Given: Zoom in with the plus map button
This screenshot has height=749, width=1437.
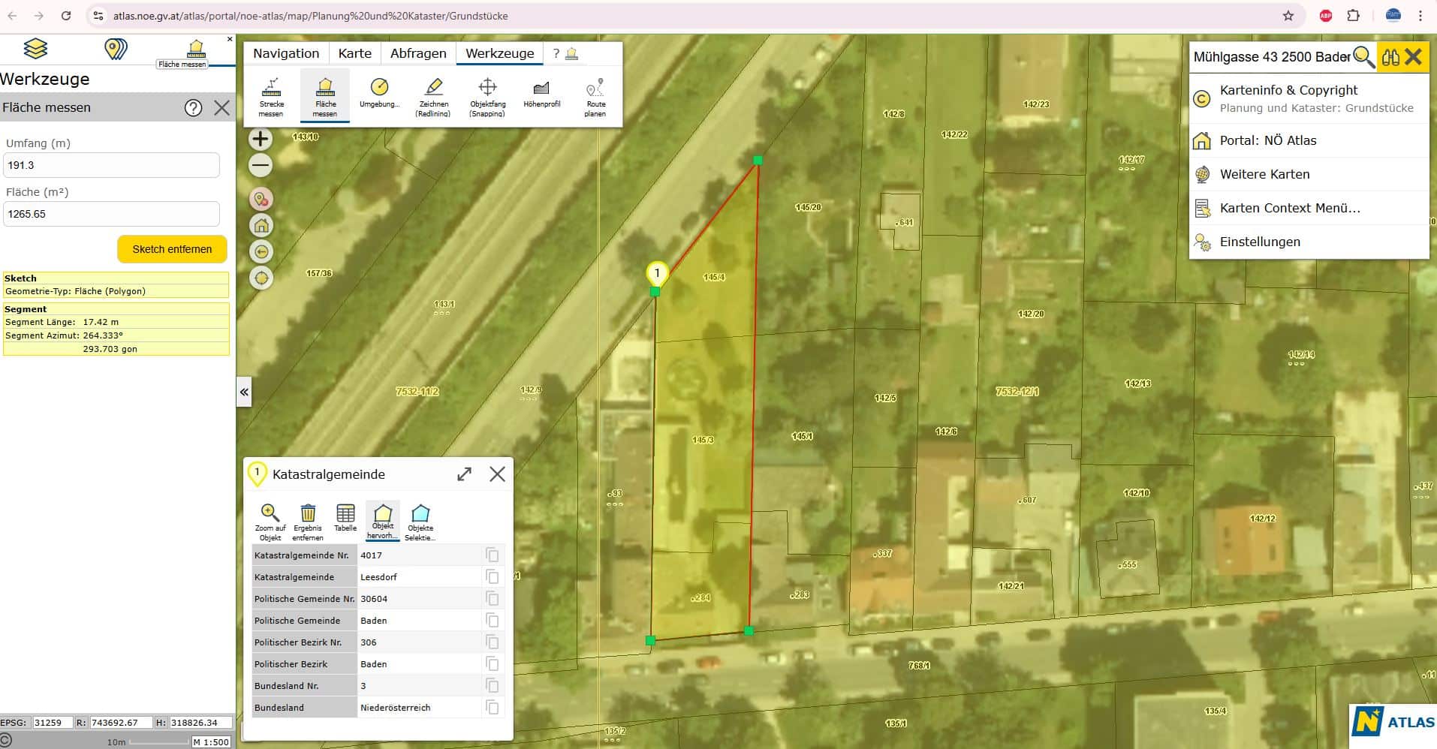Looking at the screenshot, I should coord(261,139).
